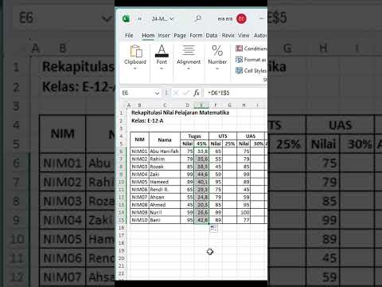Open the search magnifier in title bar
This screenshot has width=382, height=287.
(197, 18)
